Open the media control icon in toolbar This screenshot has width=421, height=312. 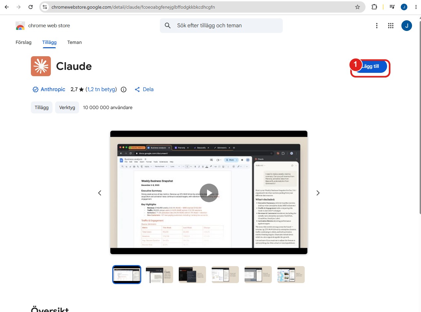(392, 7)
